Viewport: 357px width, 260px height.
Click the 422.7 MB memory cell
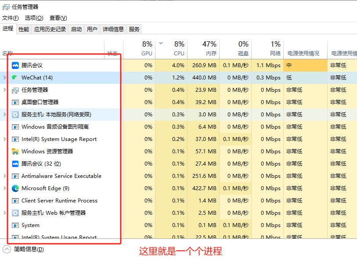[203, 188]
